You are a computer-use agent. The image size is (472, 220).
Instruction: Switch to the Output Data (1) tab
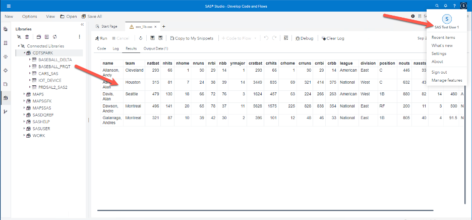[155, 48]
